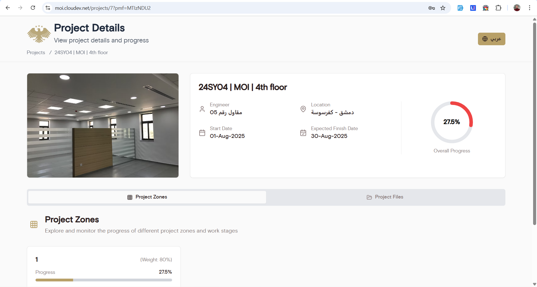The height and width of the screenshot is (287, 537).
Task: Click the Expected Finish Date calendar icon
Action: click(x=303, y=133)
